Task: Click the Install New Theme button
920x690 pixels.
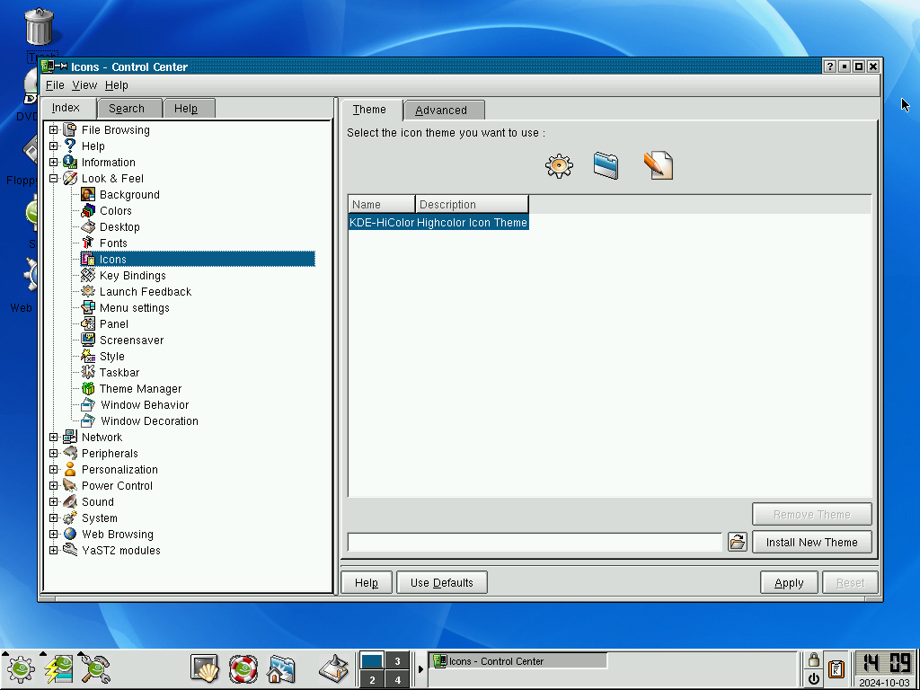Action: (x=812, y=542)
